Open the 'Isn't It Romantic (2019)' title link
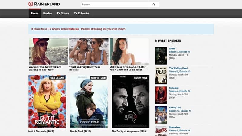Screen dimensions: 242x136 coord(41,131)
